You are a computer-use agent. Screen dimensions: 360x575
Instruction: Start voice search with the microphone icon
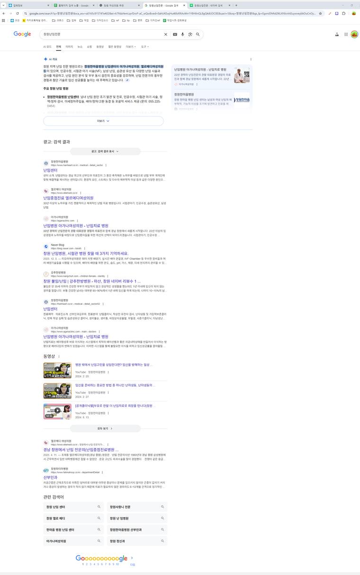(182, 34)
